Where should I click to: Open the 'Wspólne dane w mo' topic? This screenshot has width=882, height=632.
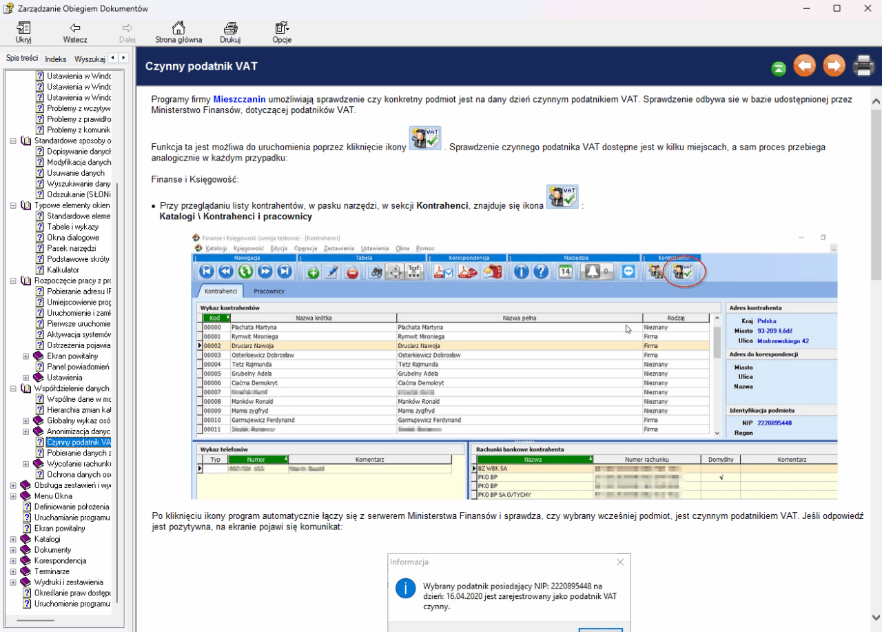pyautogui.click(x=79, y=399)
